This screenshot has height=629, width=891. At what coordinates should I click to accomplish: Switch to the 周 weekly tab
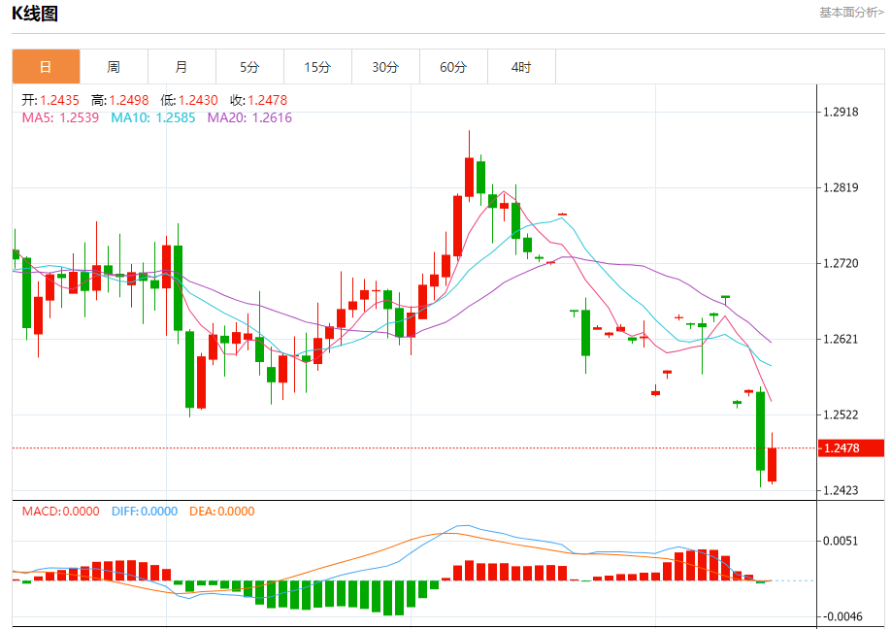coord(114,67)
